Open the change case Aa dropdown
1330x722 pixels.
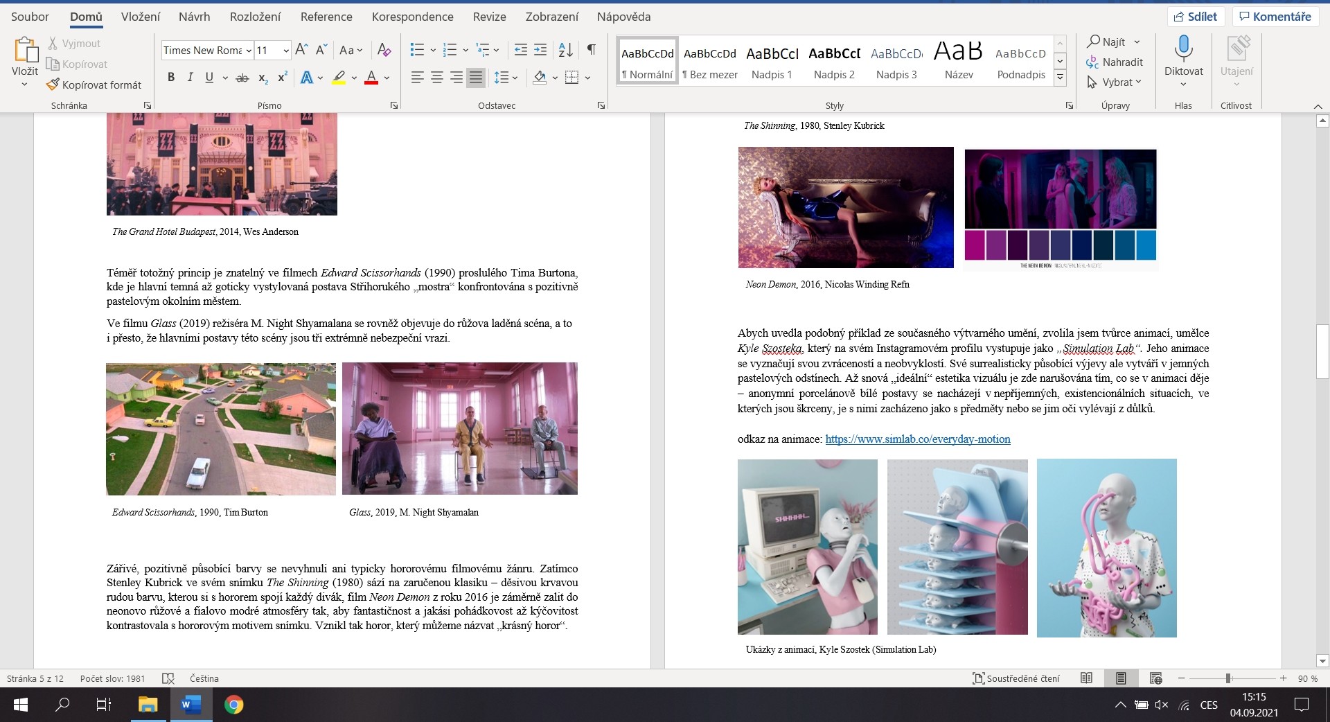pos(351,50)
